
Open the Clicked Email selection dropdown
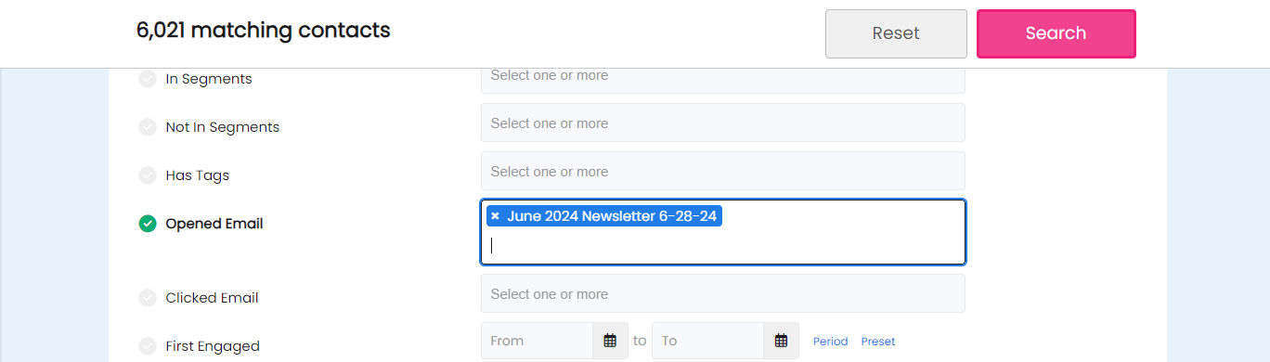click(x=723, y=293)
